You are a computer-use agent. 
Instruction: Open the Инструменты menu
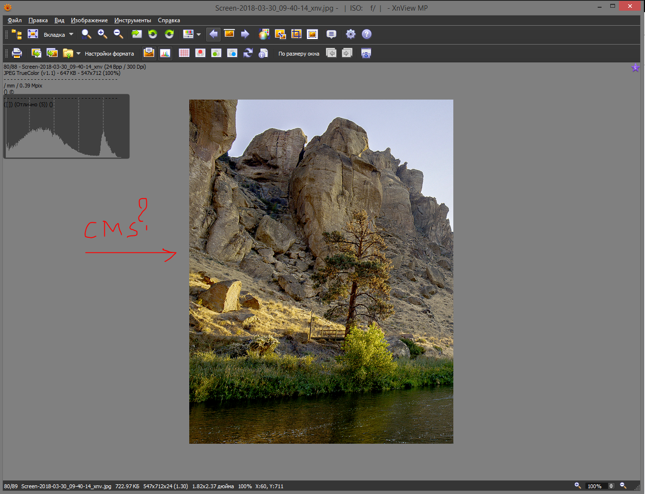click(x=133, y=20)
